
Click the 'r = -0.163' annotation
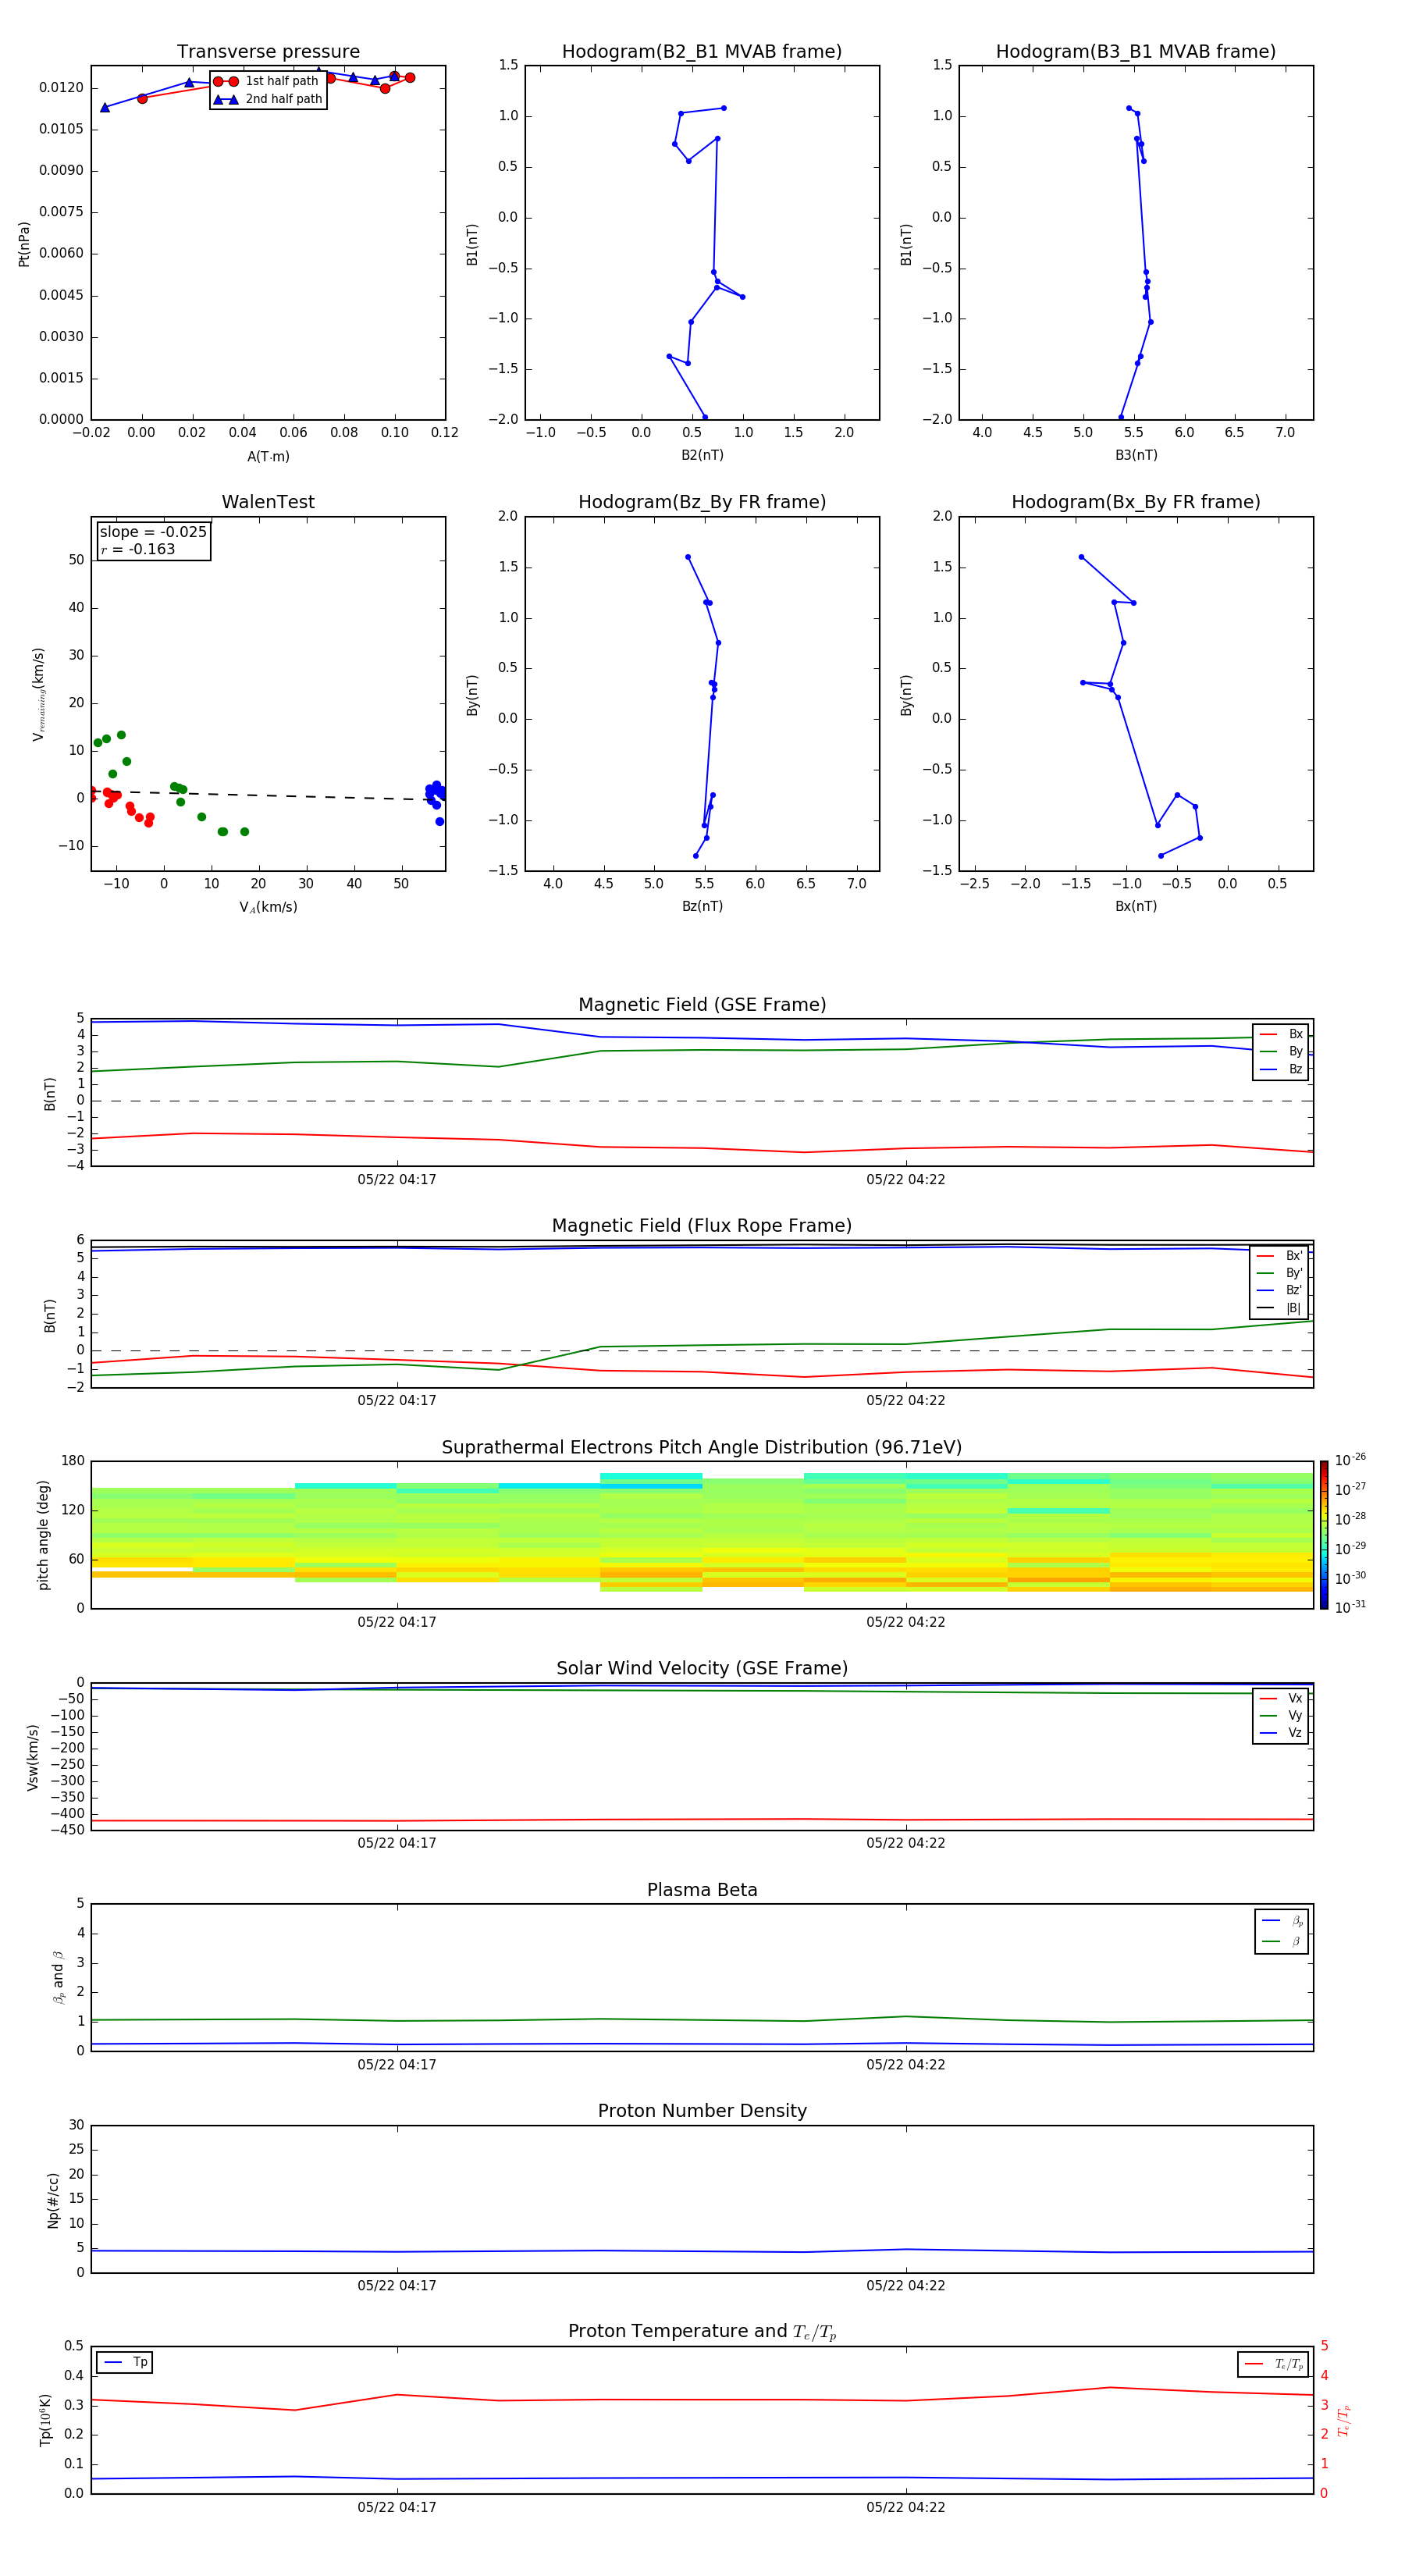[x=138, y=549]
